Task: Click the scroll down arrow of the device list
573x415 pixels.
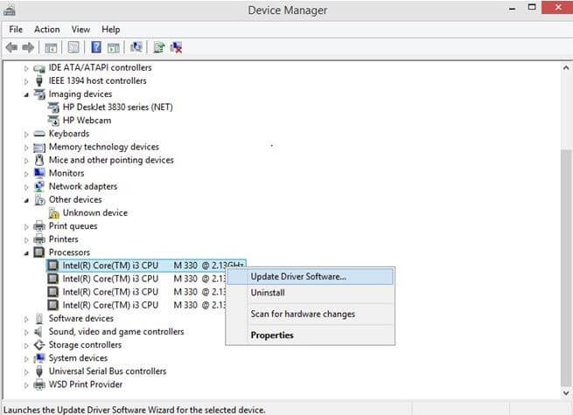Action: click(x=566, y=393)
